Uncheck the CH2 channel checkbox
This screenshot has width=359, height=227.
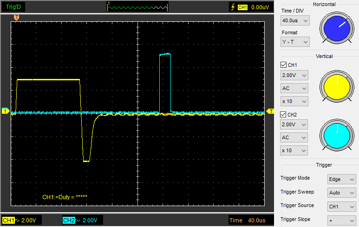coord(284,114)
